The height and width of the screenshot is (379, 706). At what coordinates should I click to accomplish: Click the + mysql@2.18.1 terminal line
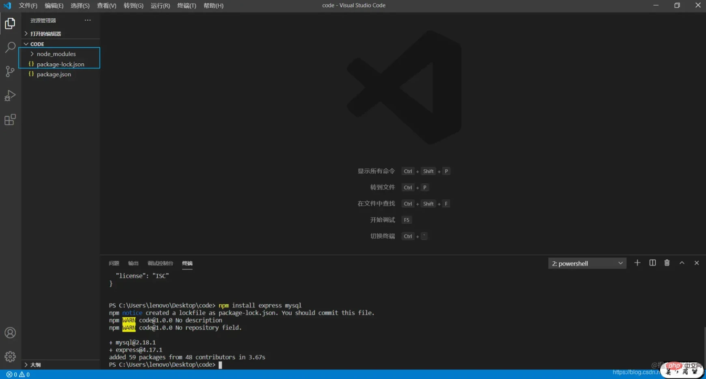click(x=132, y=342)
